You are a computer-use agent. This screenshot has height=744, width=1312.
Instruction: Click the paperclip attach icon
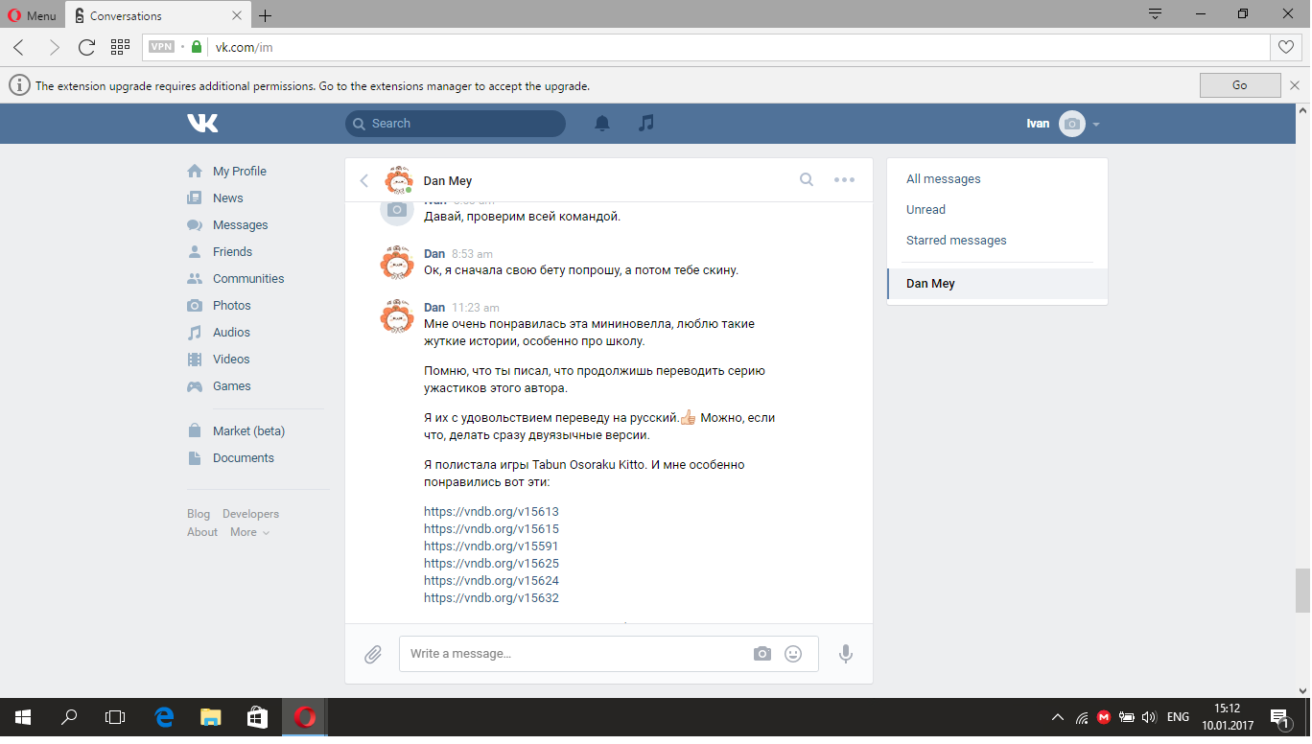[373, 654]
